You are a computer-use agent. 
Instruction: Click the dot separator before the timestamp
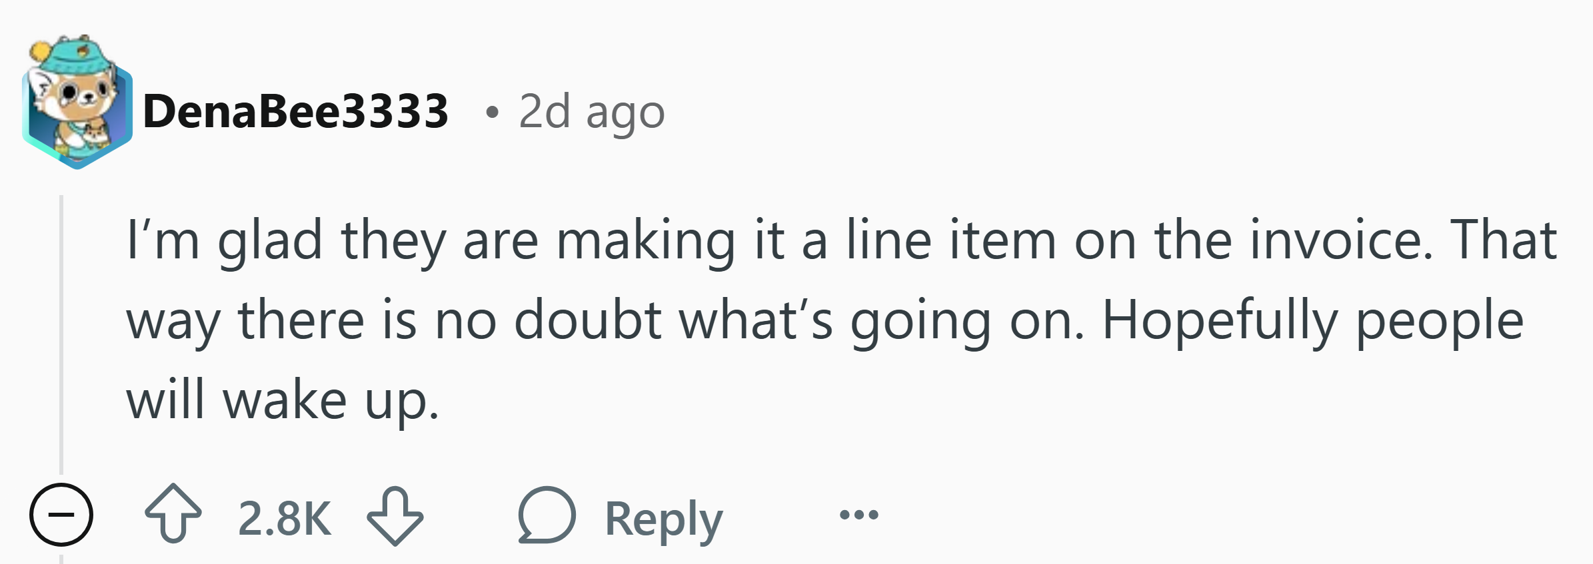tap(492, 112)
